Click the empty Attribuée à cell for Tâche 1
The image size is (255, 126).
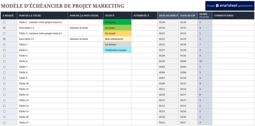coord(144,22)
